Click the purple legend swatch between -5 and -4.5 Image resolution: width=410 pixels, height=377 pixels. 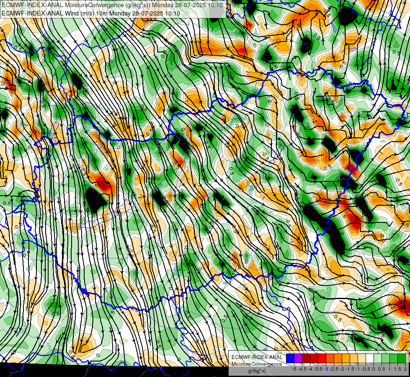[x=298, y=358]
